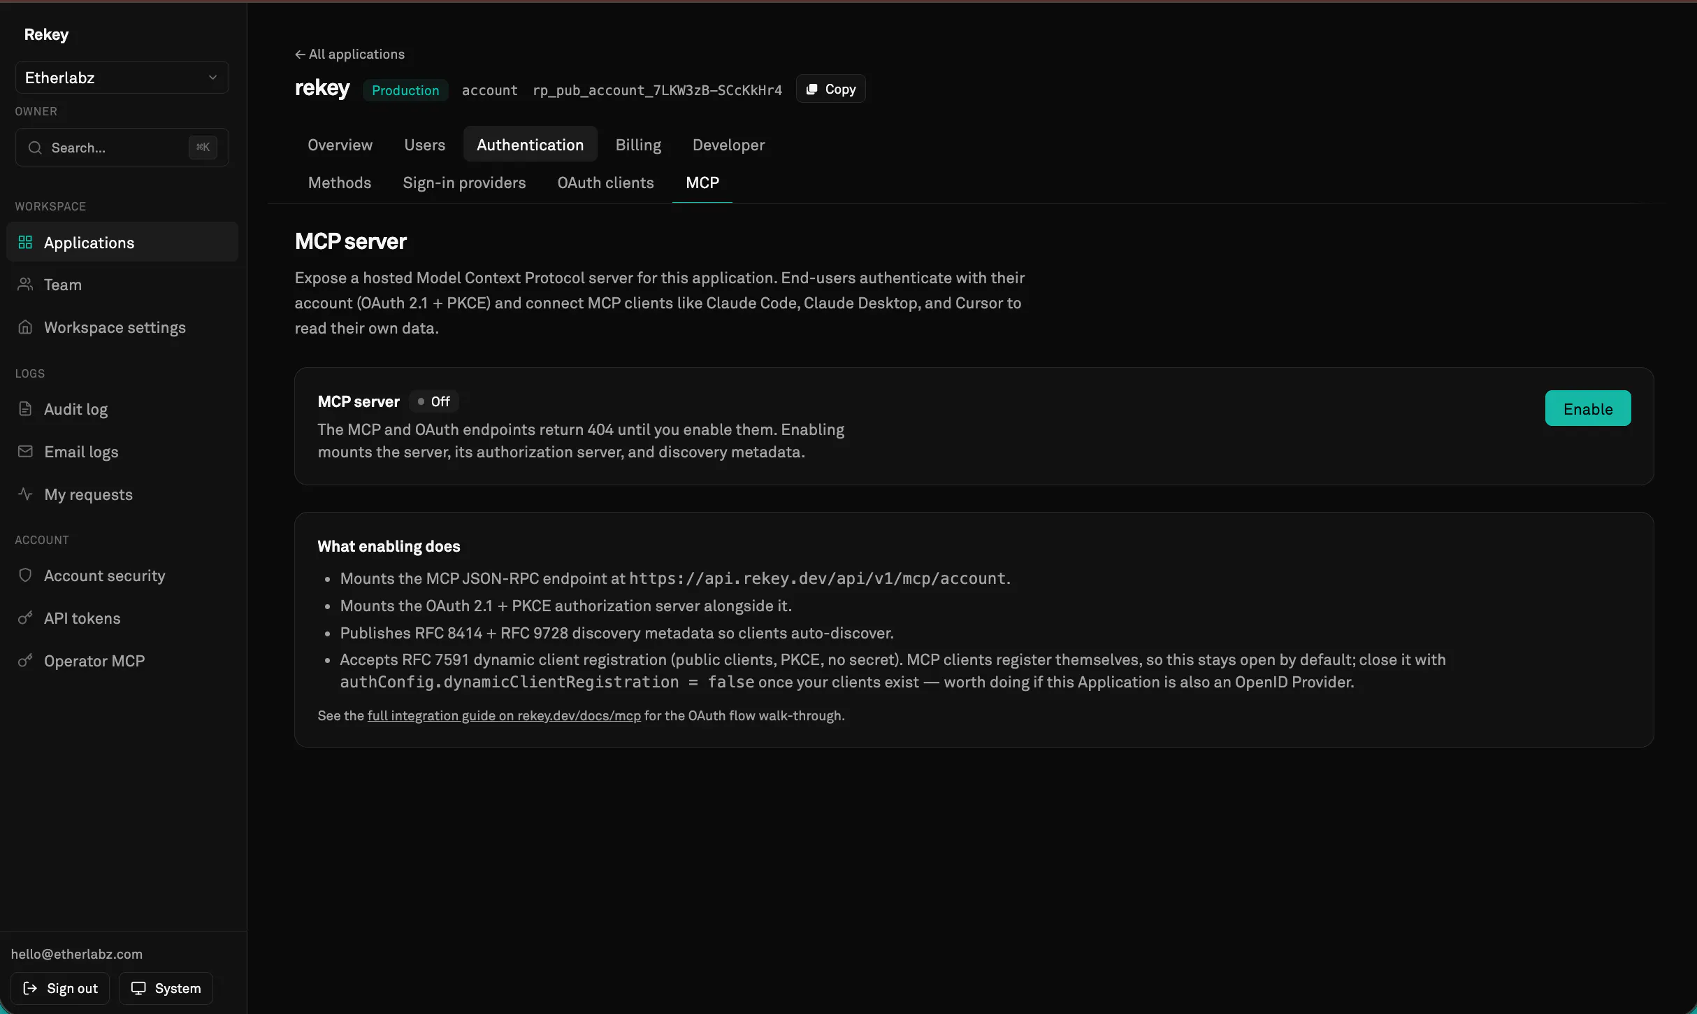Open Account security settings

[x=122, y=575]
